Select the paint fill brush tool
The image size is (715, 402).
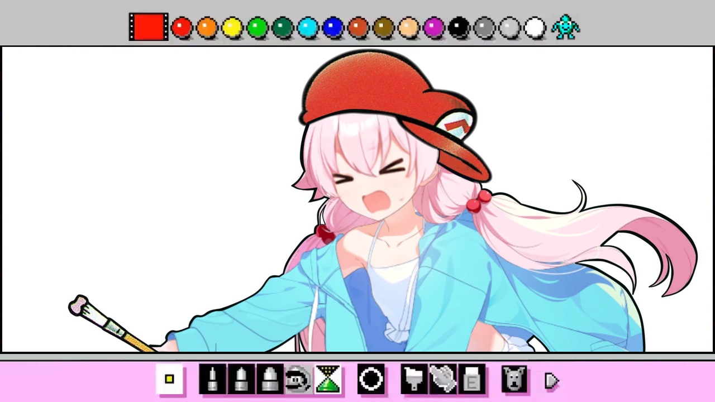tap(414, 380)
